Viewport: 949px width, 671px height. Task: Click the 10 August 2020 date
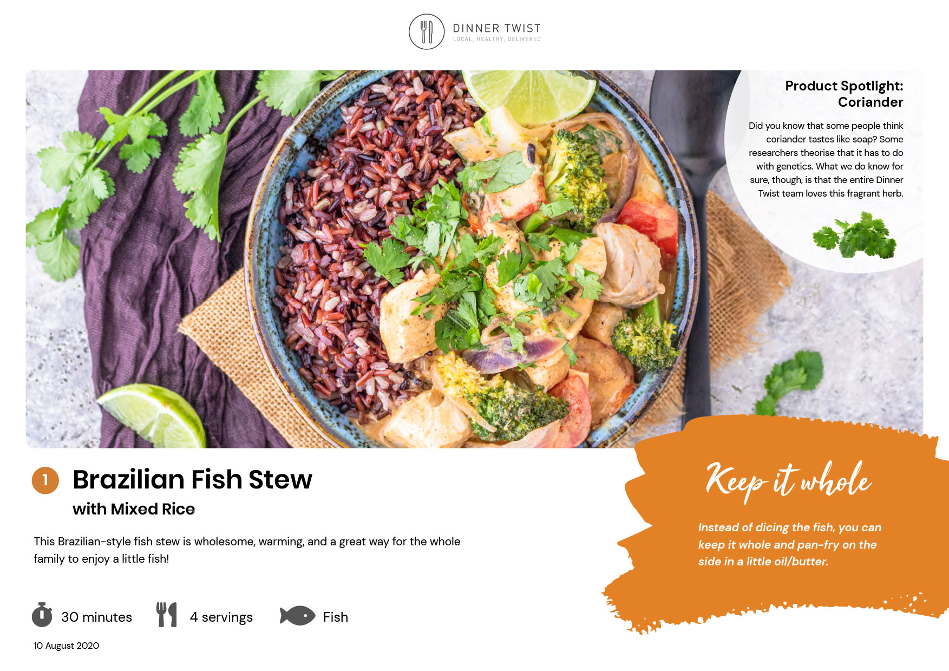pos(66,646)
